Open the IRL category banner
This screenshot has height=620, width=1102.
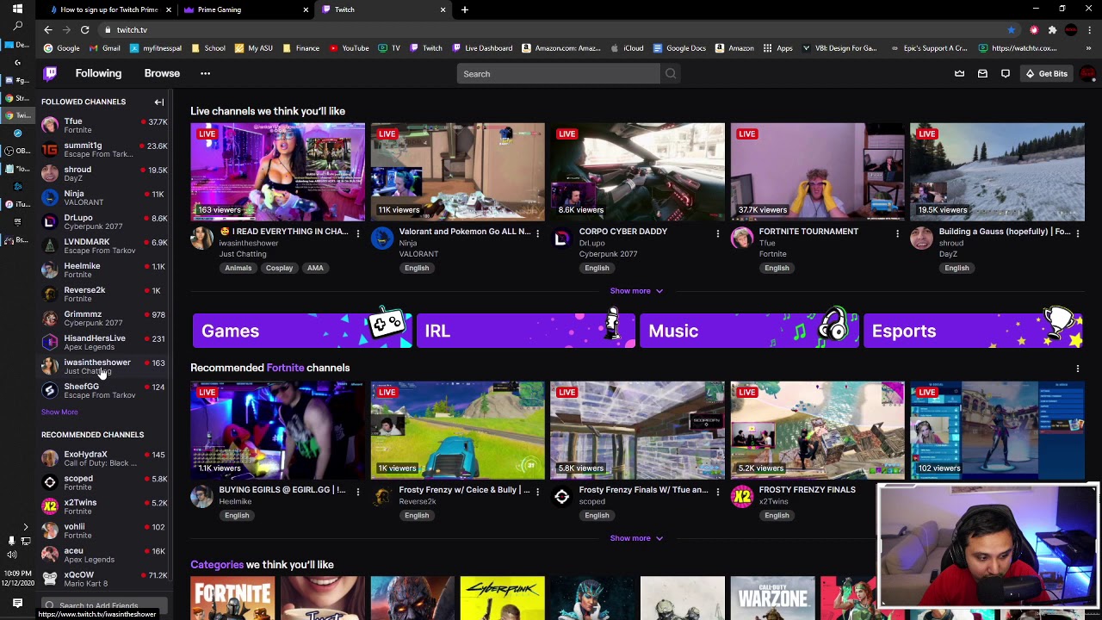(525, 331)
